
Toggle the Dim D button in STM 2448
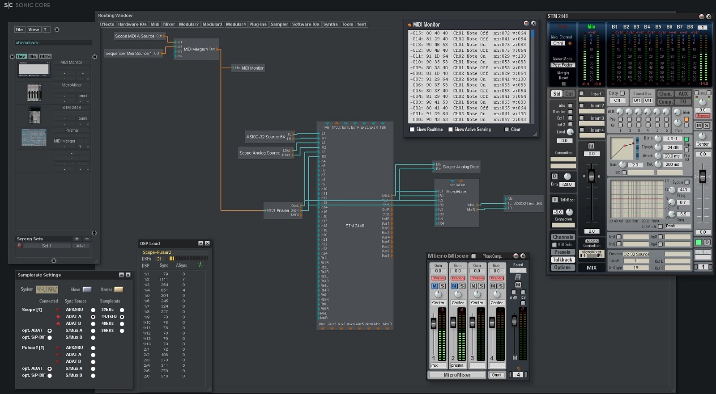tap(555, 176)
